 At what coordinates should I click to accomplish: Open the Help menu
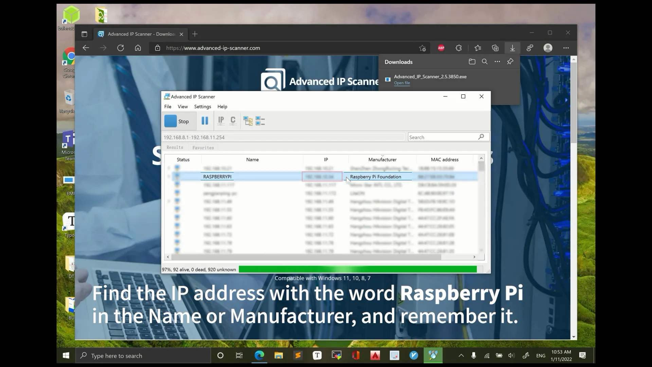222,107
